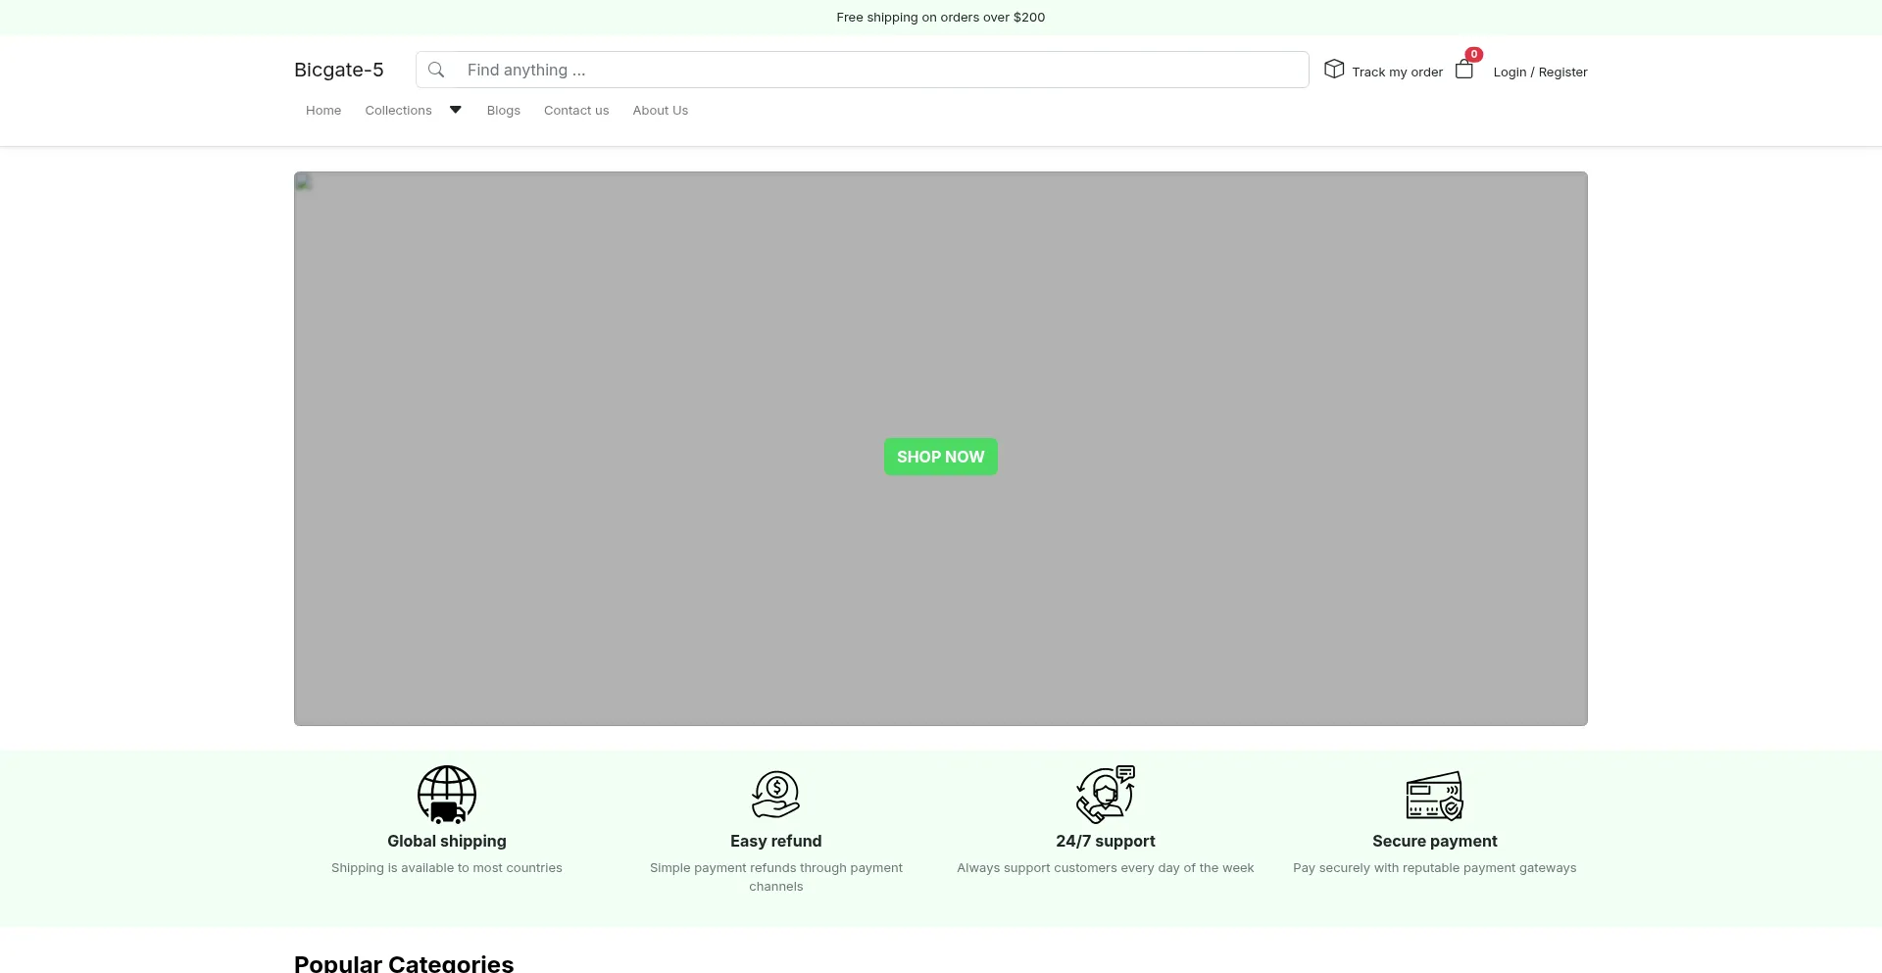Image resolution: width=1882 pixels, height=973 pixels.
Task: Navigate to About Us
Action: [x=660, y=111]
